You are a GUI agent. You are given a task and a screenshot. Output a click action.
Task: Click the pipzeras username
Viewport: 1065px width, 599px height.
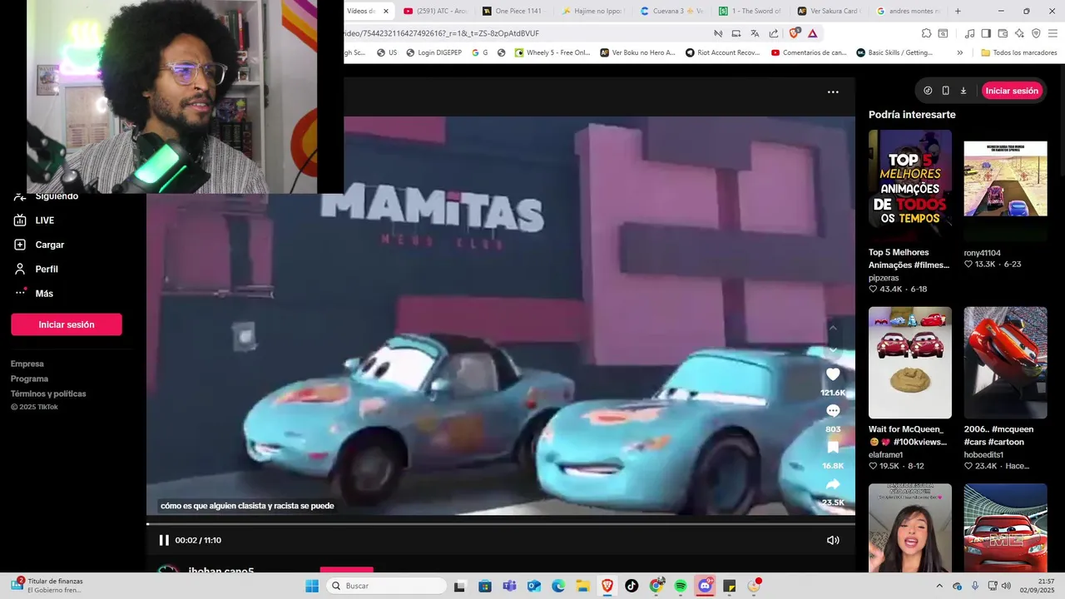tap(884, 278)
